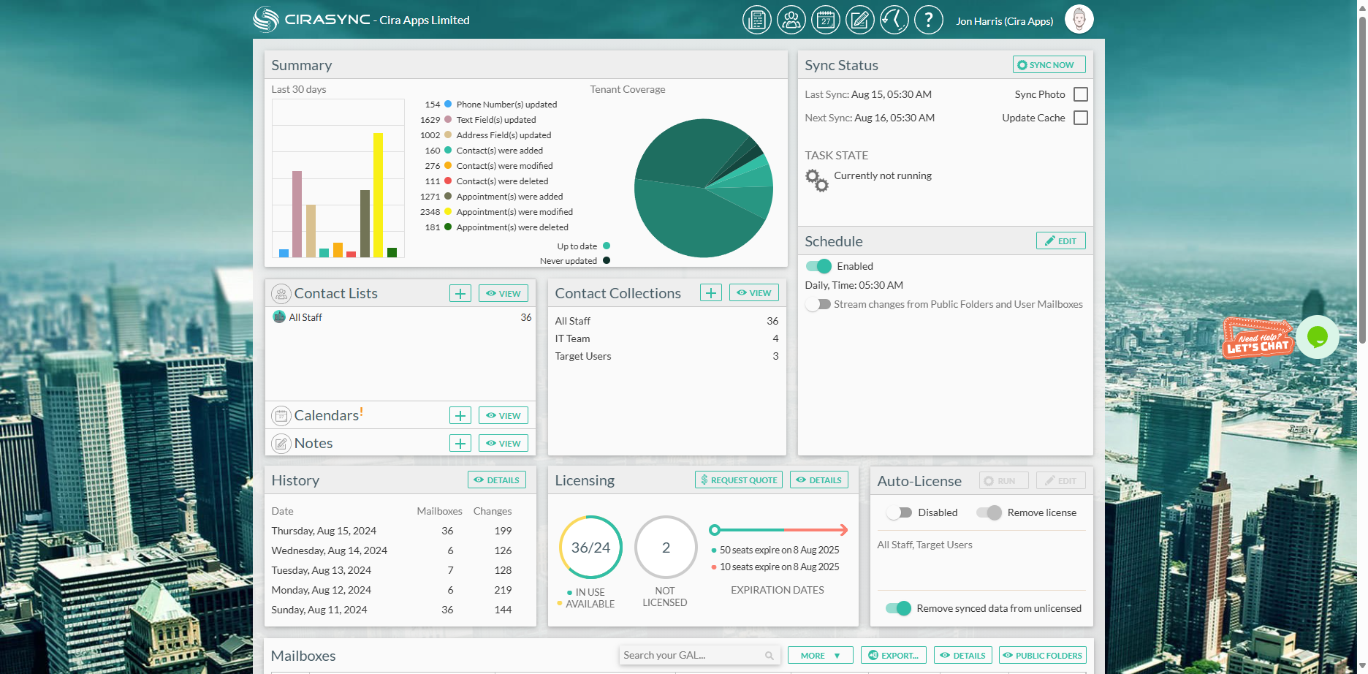Click the Jon Harris profile avatar
Image resolution: width=1368 pixels, height=674 pixels.
[x=1079, y=20]
